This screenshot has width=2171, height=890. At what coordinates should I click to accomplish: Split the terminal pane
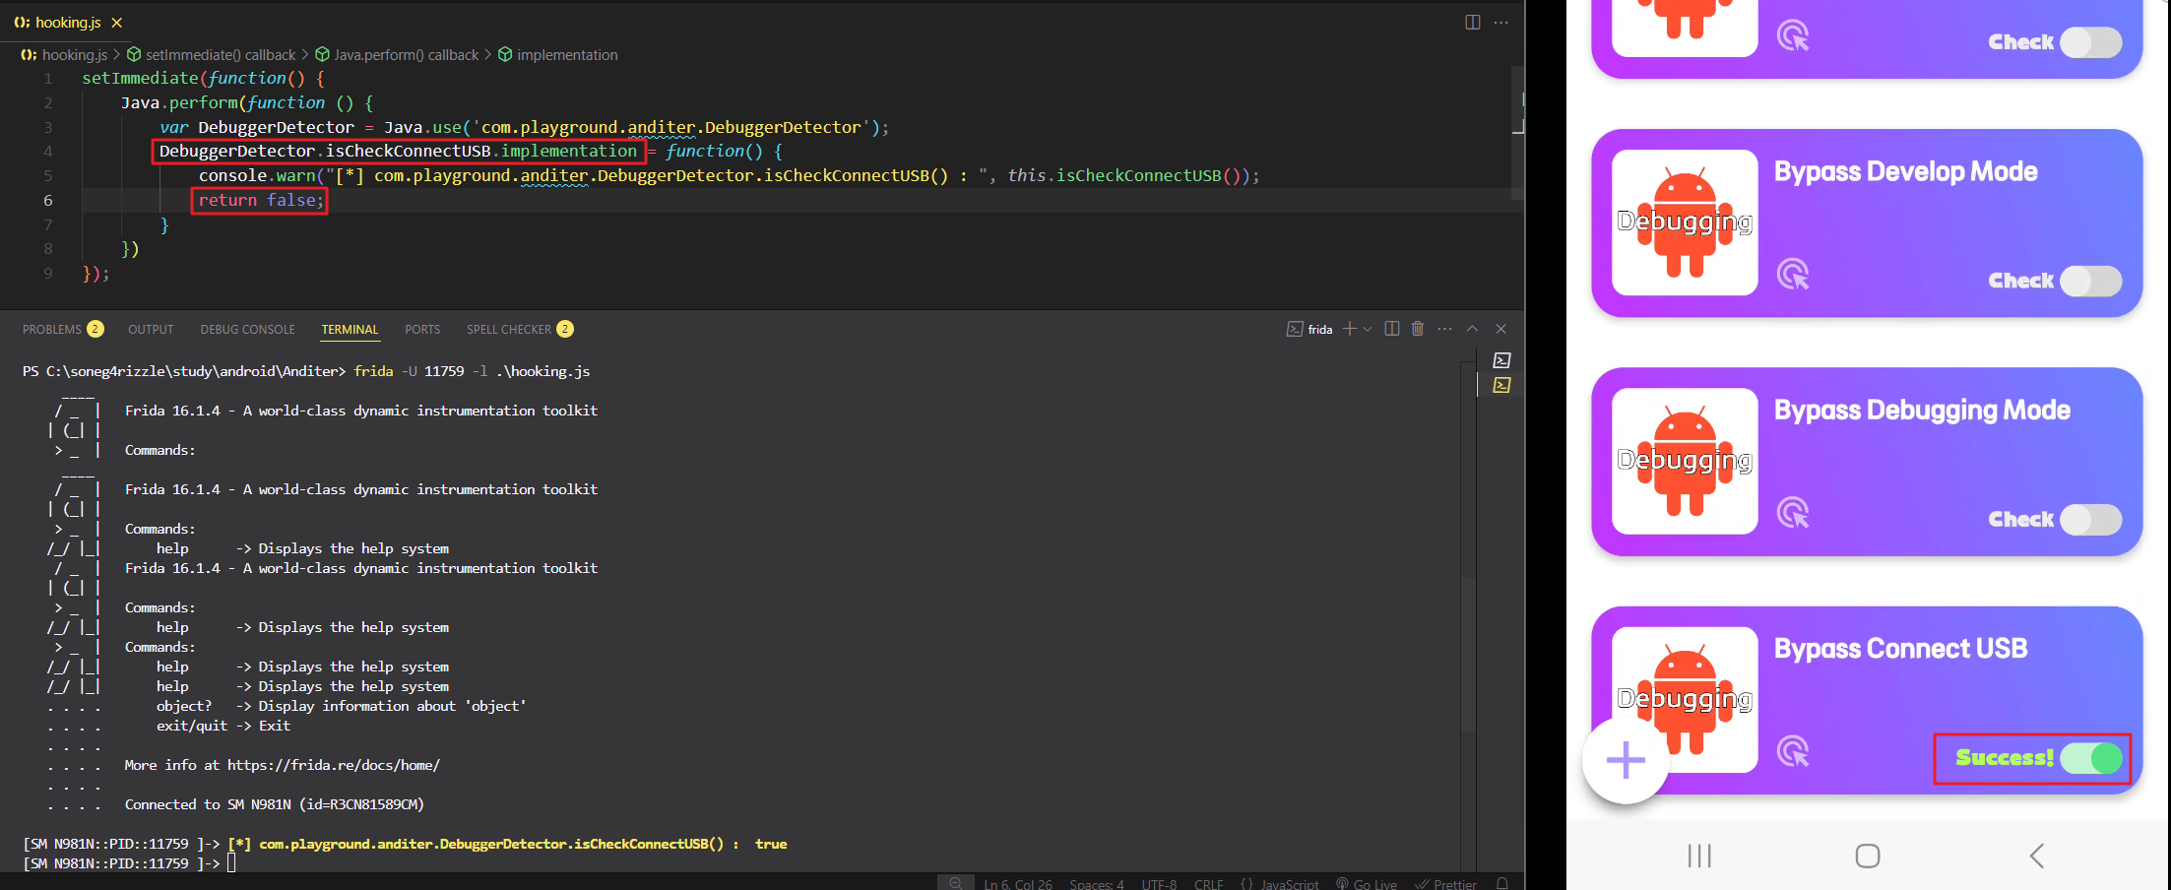point(1392,329)
